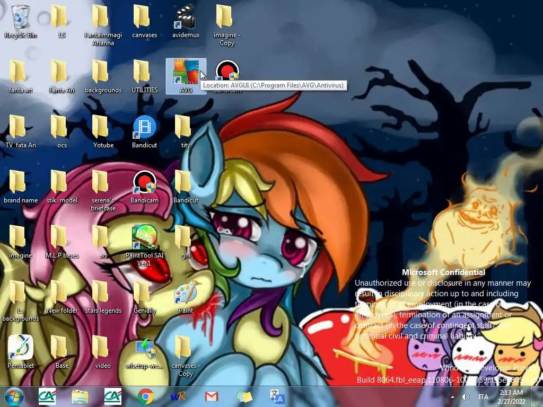Image resolution: width=543 pixels, height=407 pixels.
Task: Select the Paint shortcut
Action: click(x=186, y=297)
